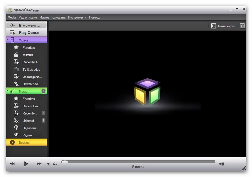Image resolution: width=252 pixels, height=177 pixels.
Task: Click the ear icon for Unheard
Action: [16, 120]
